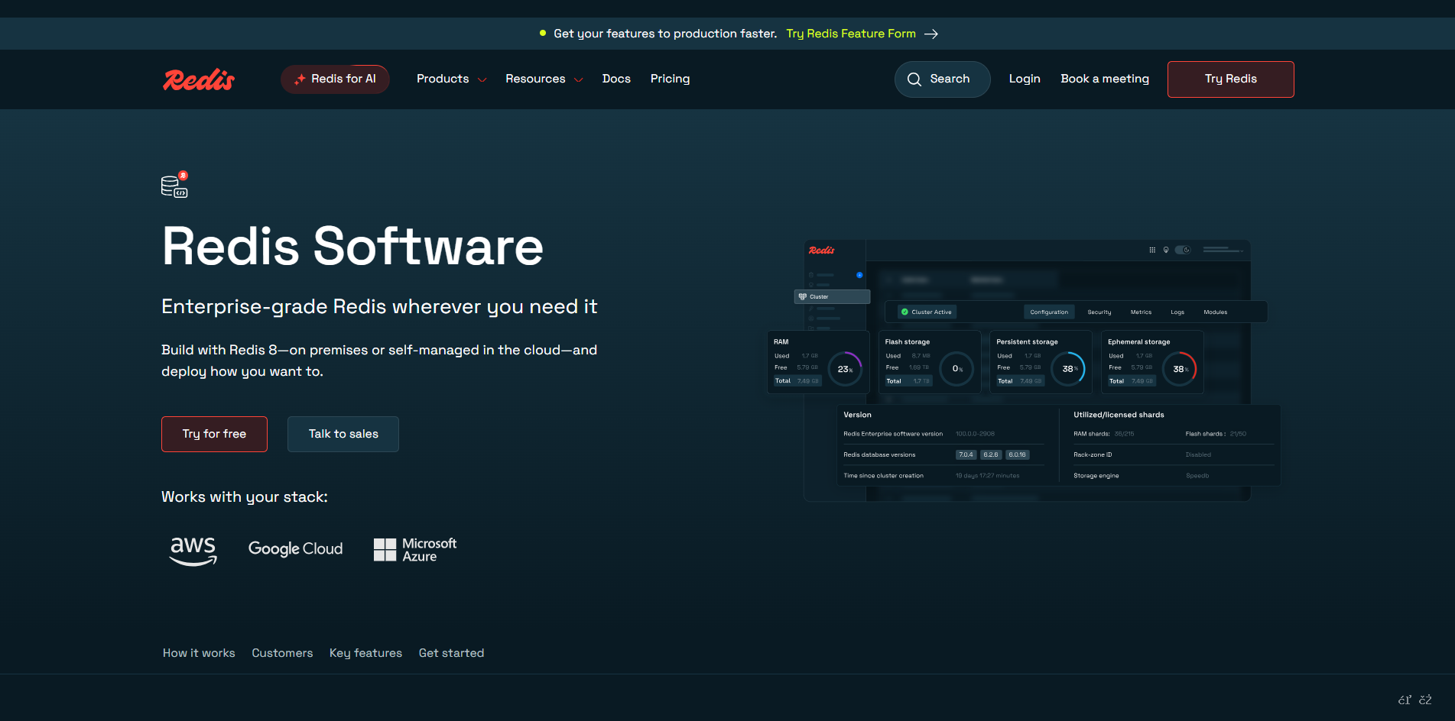This screenshot has height=721, width=1455.
Task: Switch to the Security tab in the dashboard
Action: 1099,312
